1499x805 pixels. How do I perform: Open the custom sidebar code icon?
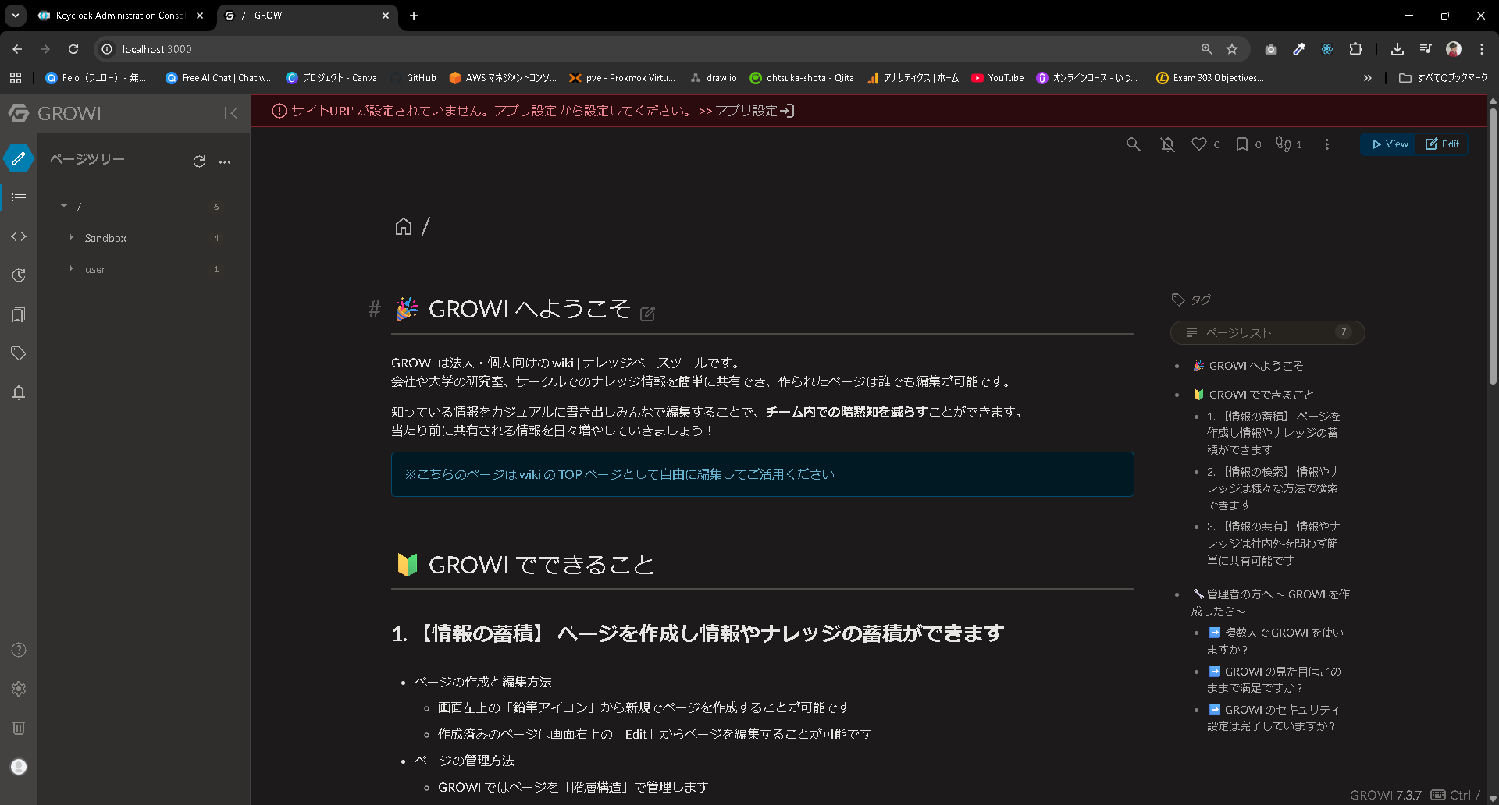coord(19,236)
